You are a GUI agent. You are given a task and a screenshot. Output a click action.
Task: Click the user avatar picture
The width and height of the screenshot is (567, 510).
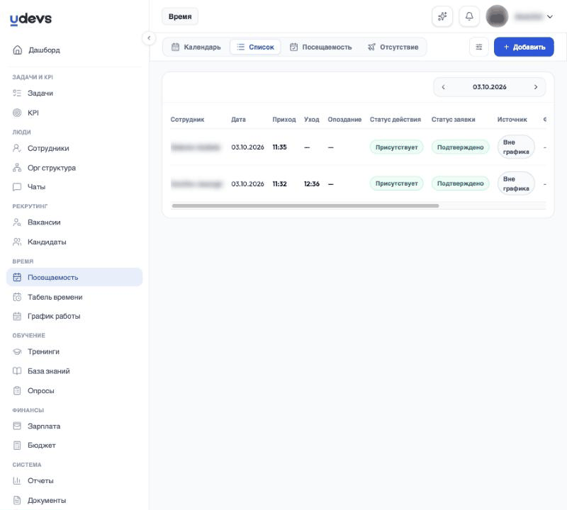pyautogui.click(x=497, y=16)
